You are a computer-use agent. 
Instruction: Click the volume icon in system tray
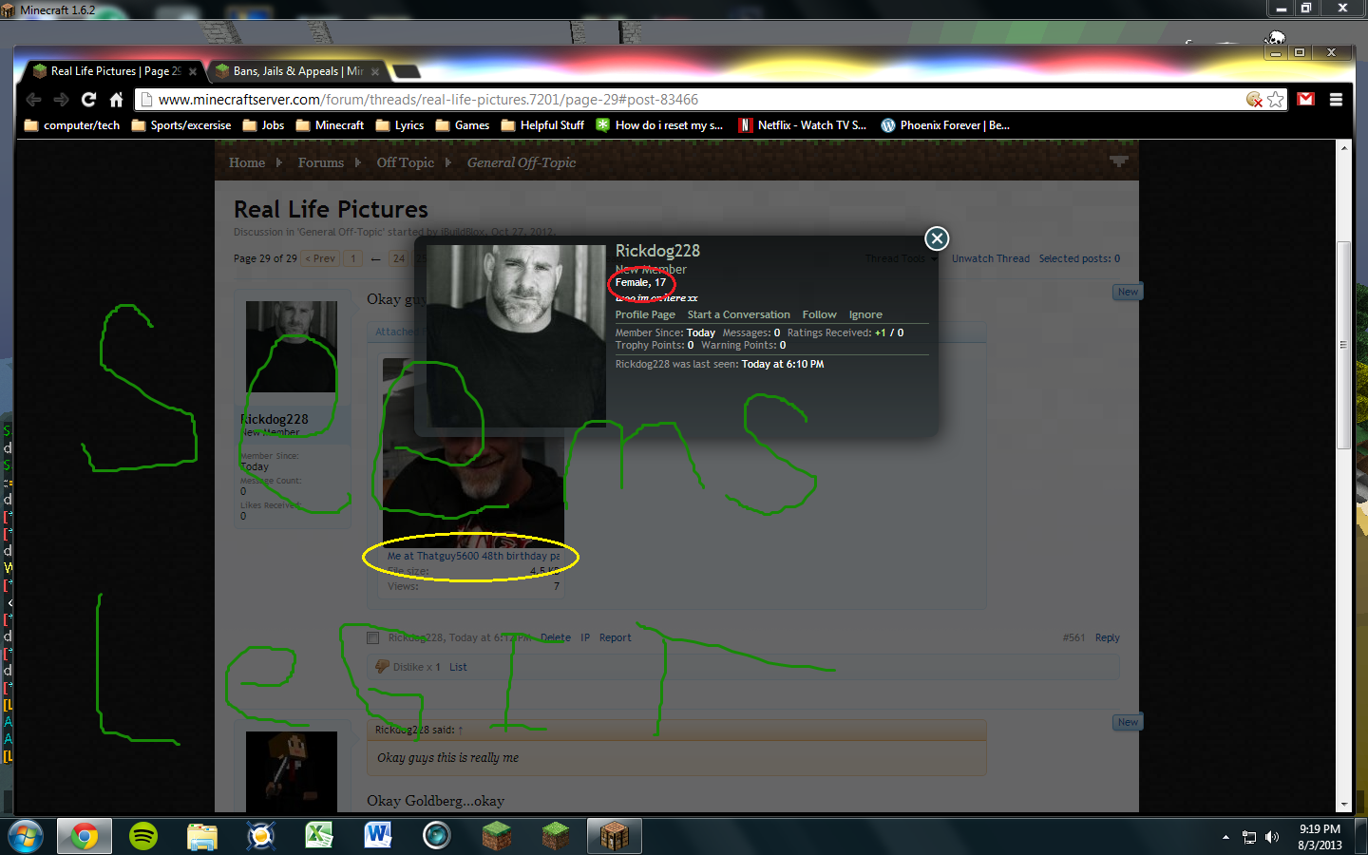pyautogui.click(x=1272, y=837)
